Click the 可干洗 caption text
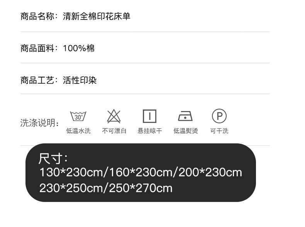 pyautogui.click(x=219, y=131)
